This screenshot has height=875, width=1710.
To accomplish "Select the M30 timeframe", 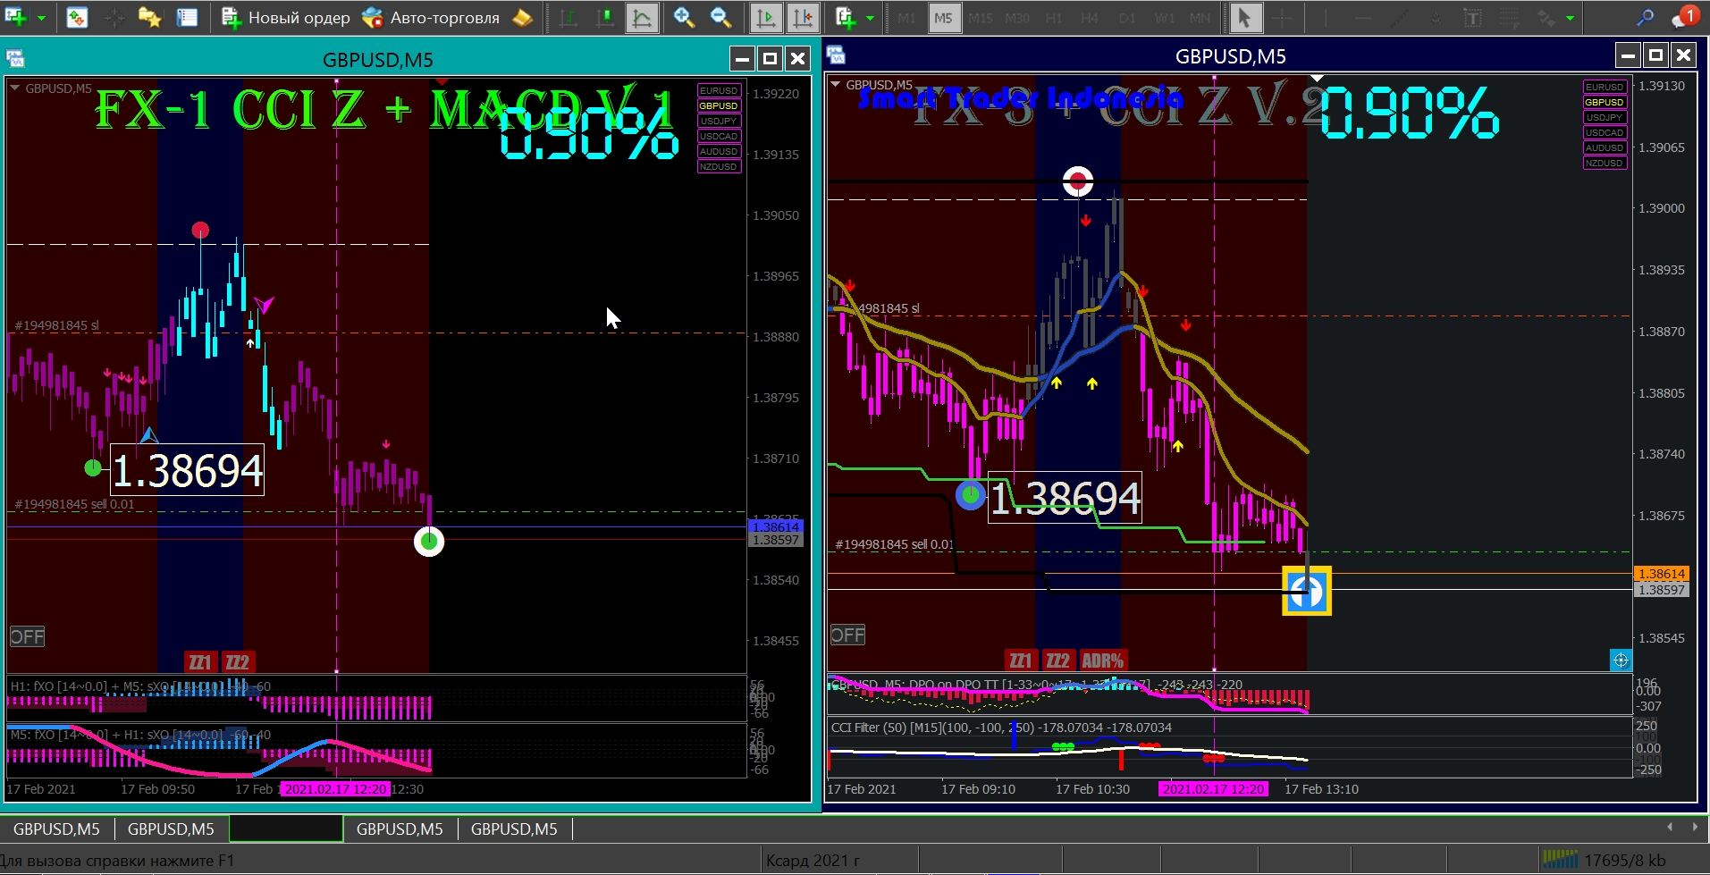I will pos(1016,18).
